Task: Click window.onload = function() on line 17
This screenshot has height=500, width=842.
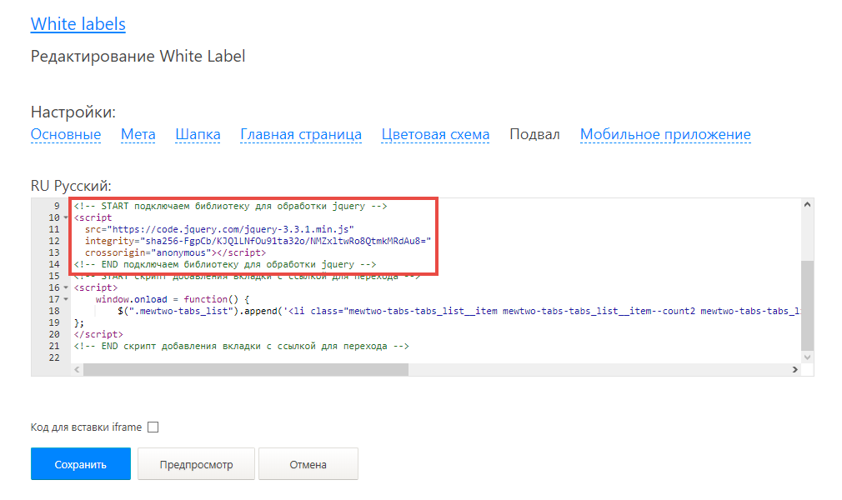Action: (173, 300)
